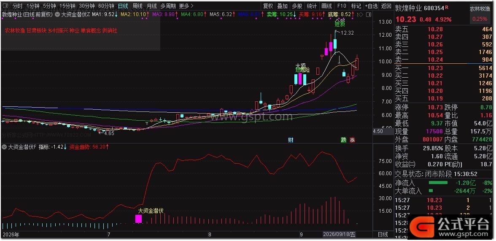The image size is (496, 241).
Task: Click the magenta 大资金潜伏 signal block
Action: tap(138, 219)
